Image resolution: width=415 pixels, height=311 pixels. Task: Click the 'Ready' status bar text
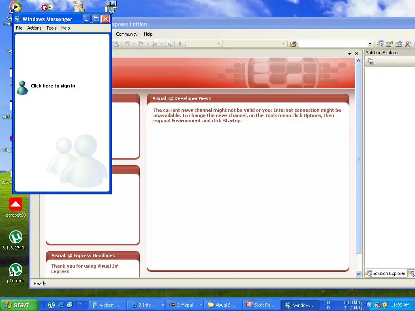[x=40, y=283]
